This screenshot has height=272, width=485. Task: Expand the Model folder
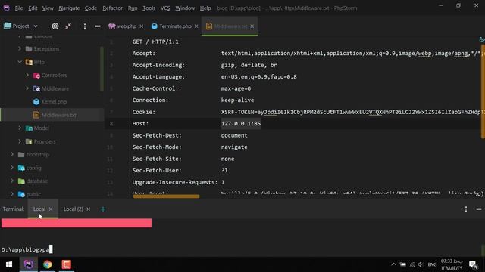pos(20,128)
